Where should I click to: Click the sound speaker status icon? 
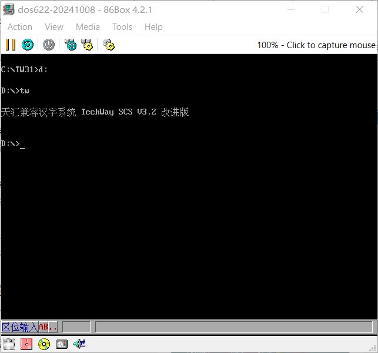tap(79, 344)
